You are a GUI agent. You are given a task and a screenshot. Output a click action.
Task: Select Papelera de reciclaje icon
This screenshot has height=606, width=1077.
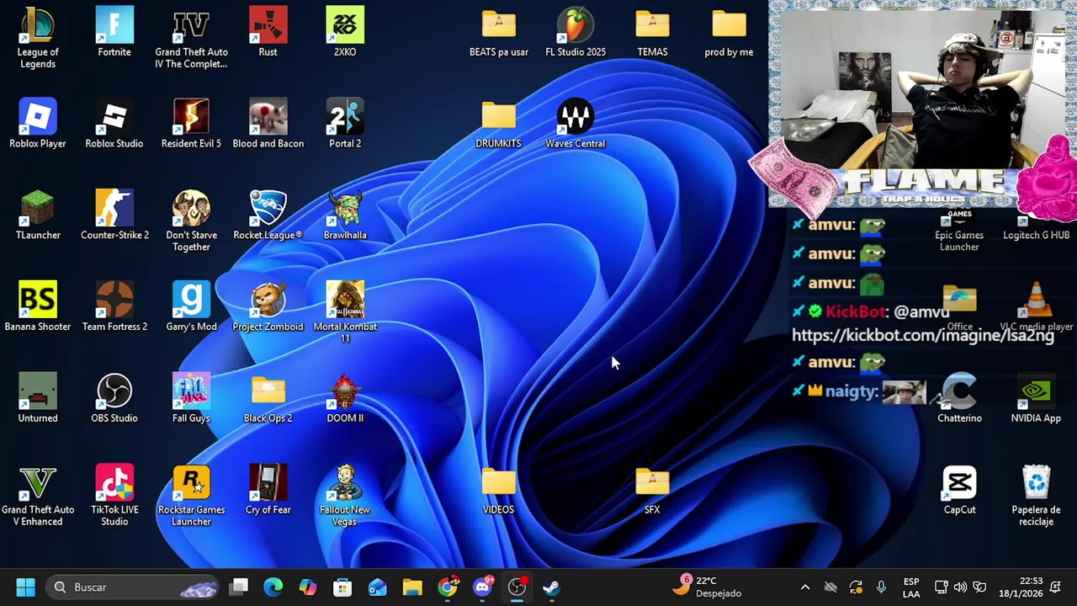click(1036, 495)
